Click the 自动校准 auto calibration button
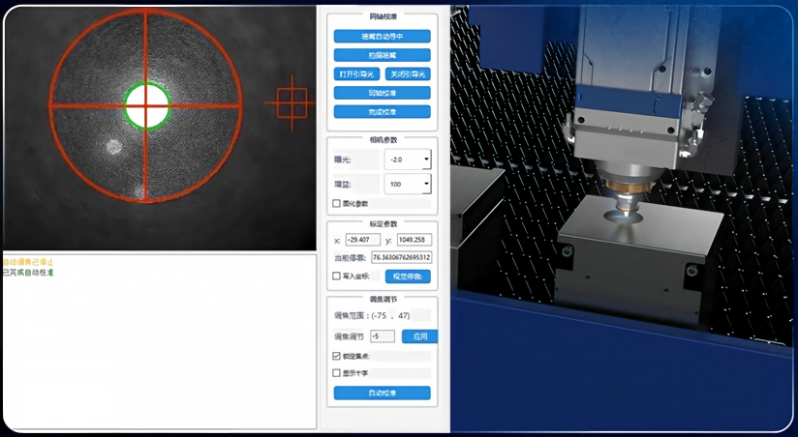 click(x=383, y=393)
